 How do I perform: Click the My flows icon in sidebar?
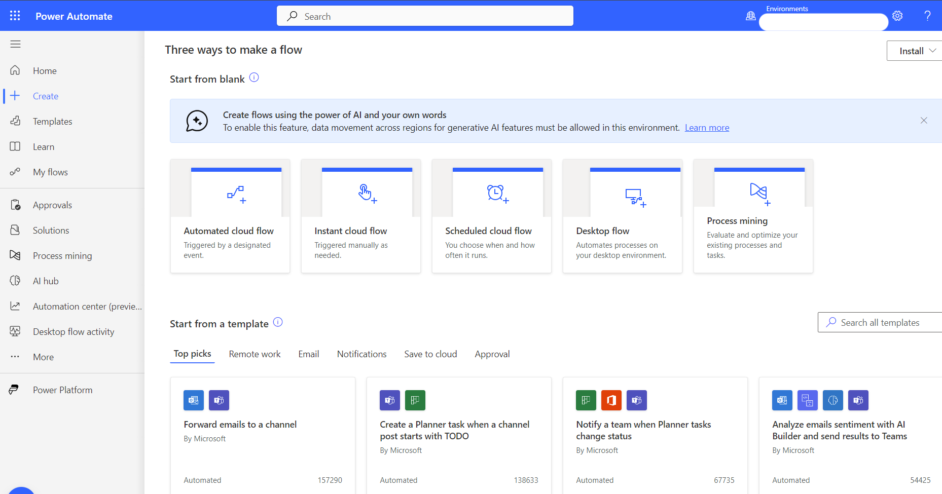(15, 172)
